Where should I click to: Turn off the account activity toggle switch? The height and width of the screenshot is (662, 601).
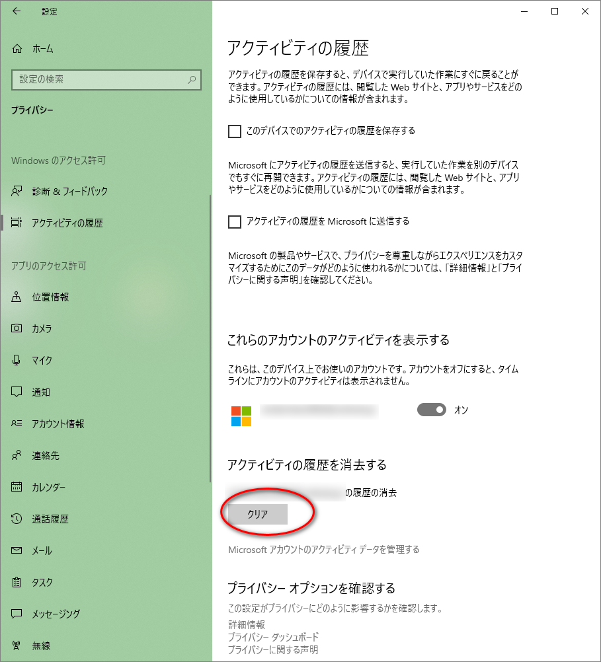[432, 410]
